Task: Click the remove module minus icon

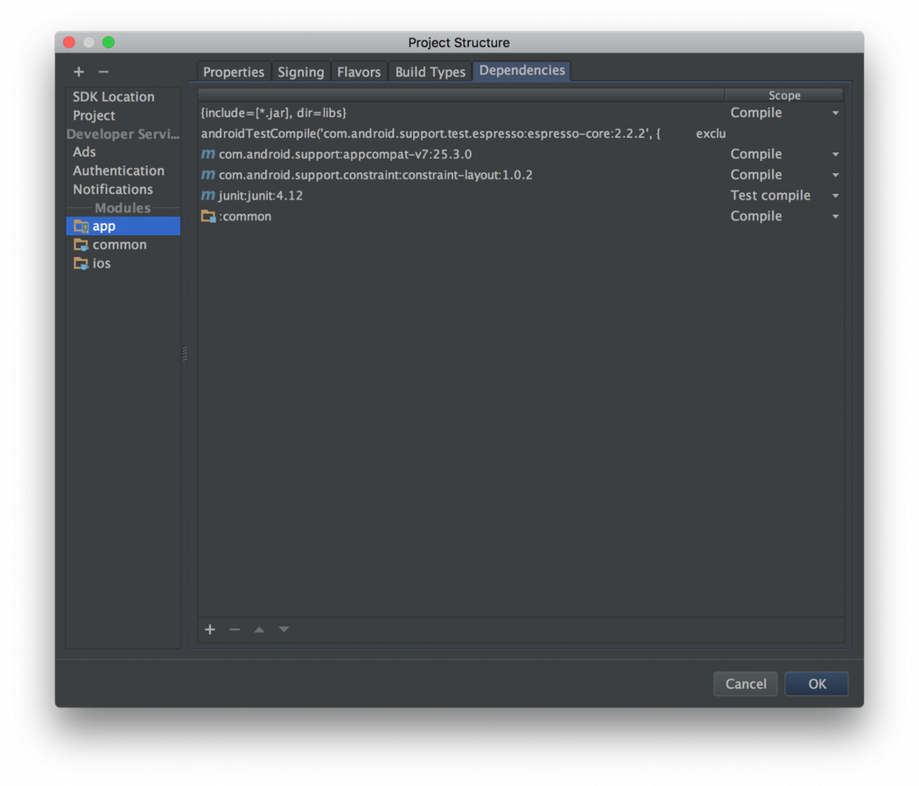Action: coord(102,71)
